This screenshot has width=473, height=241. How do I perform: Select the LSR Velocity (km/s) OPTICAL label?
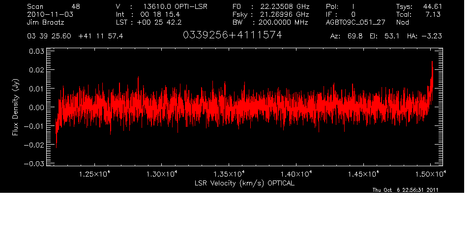[x=244, y=183]
